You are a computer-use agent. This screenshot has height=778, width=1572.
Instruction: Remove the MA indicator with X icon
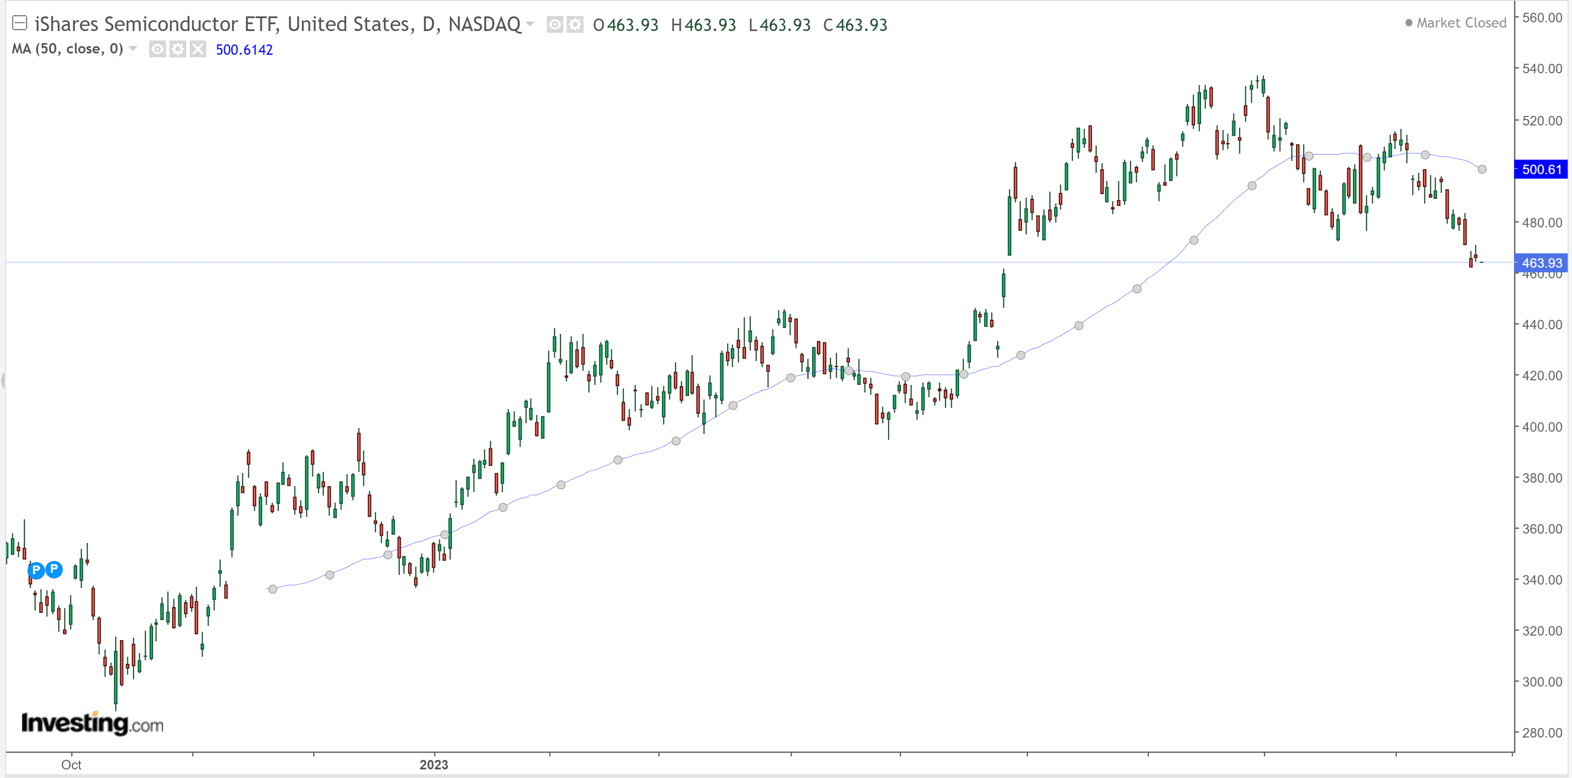198,49
